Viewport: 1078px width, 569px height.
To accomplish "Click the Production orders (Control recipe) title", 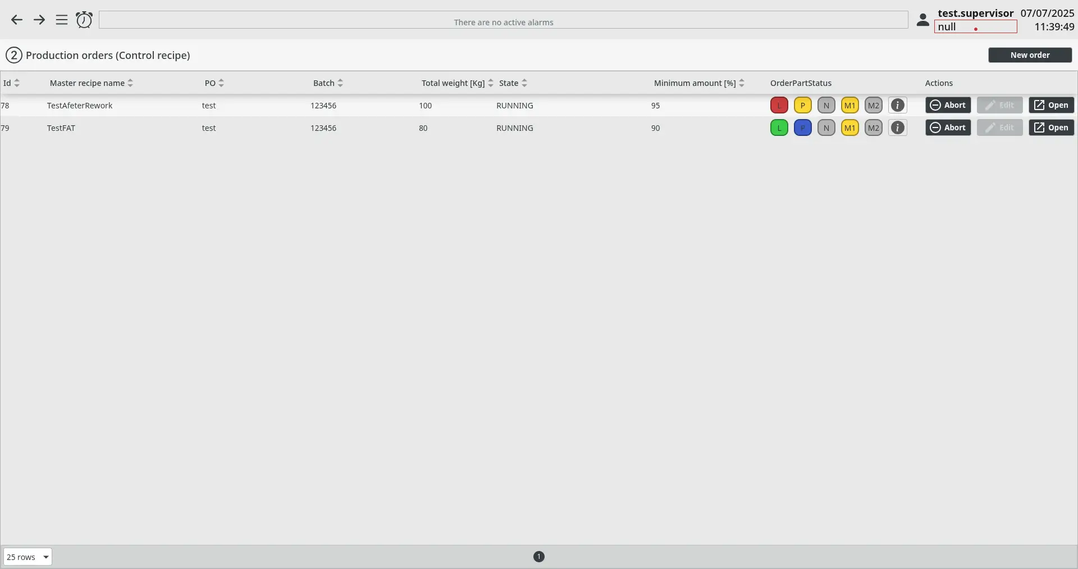I will pos(108,55).
